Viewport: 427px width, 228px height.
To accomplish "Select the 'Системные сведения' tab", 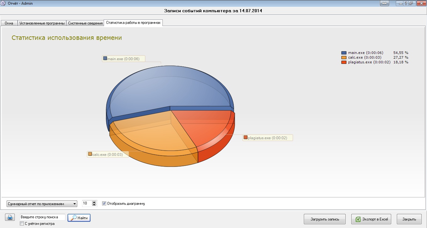I will 85,23.
